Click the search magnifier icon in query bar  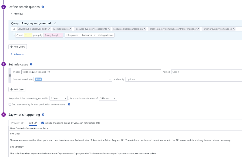(x=14, y=29)
